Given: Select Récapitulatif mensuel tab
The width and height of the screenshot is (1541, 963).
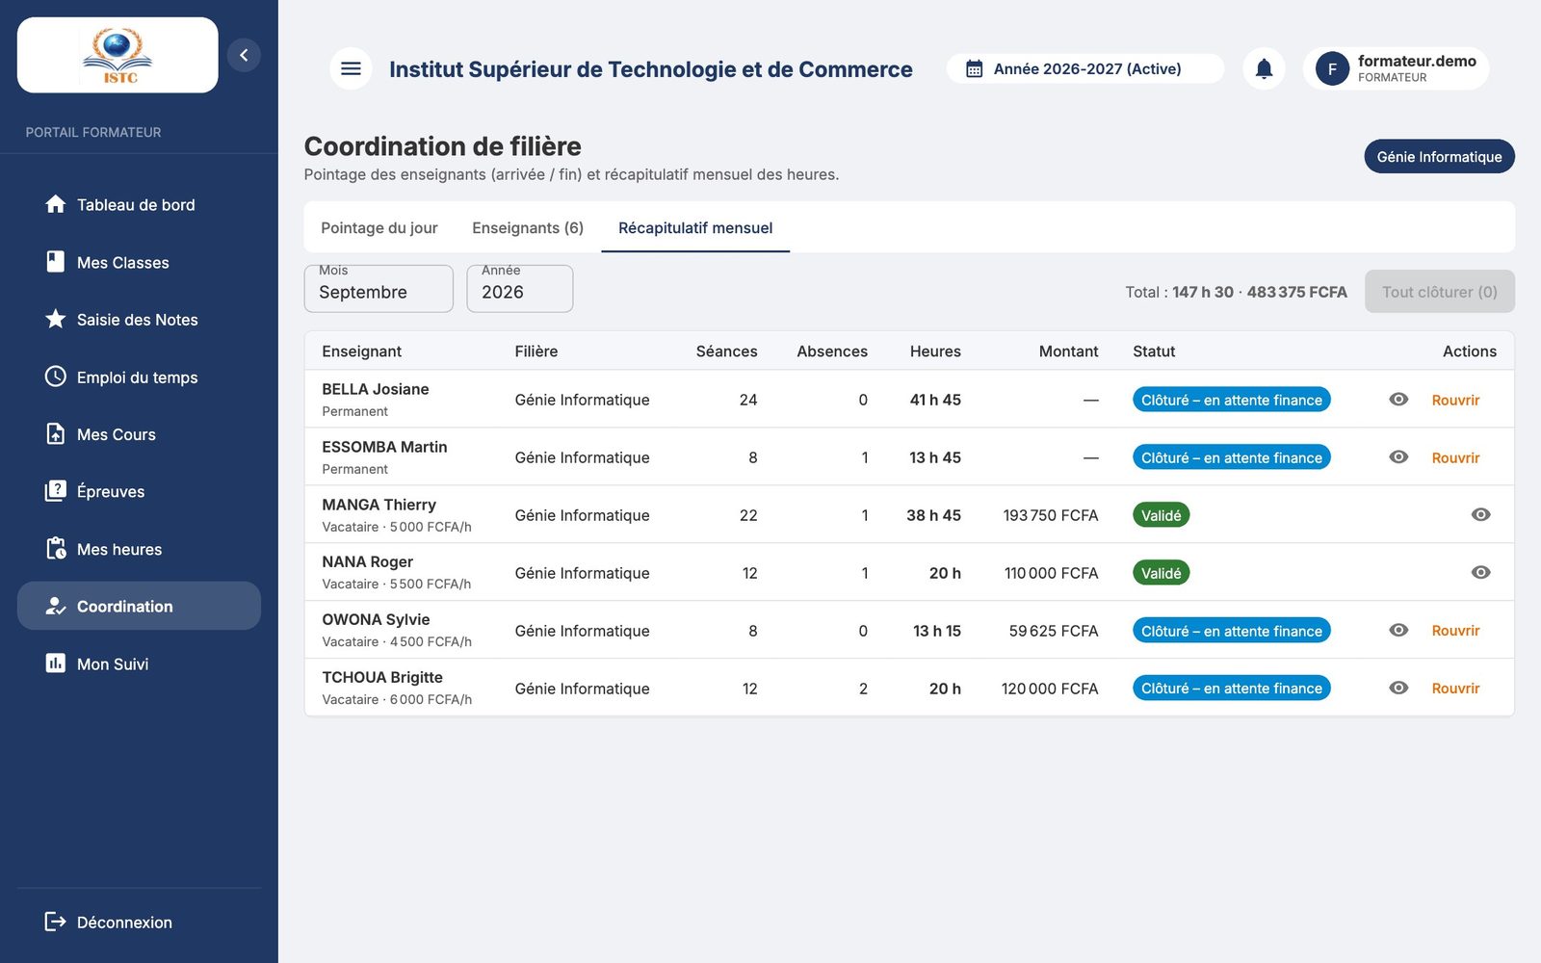Looking at the screenshot, I should point(695,227).
